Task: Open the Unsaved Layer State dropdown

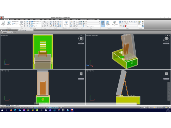Action: 129,24
